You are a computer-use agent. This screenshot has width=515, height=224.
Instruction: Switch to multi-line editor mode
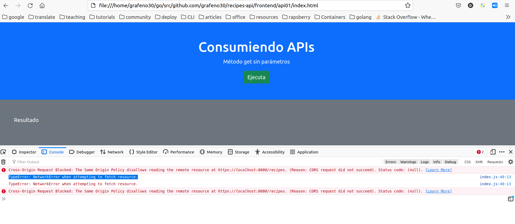point(511,199)
